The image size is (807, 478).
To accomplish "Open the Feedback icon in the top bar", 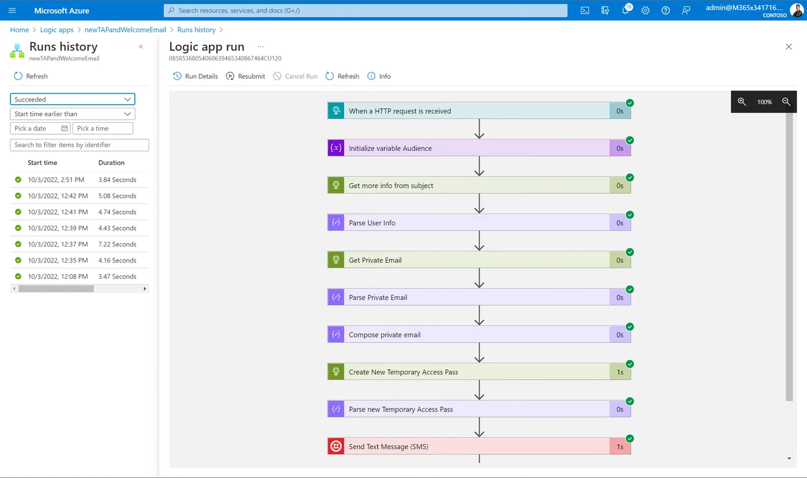I will [686, 10].
